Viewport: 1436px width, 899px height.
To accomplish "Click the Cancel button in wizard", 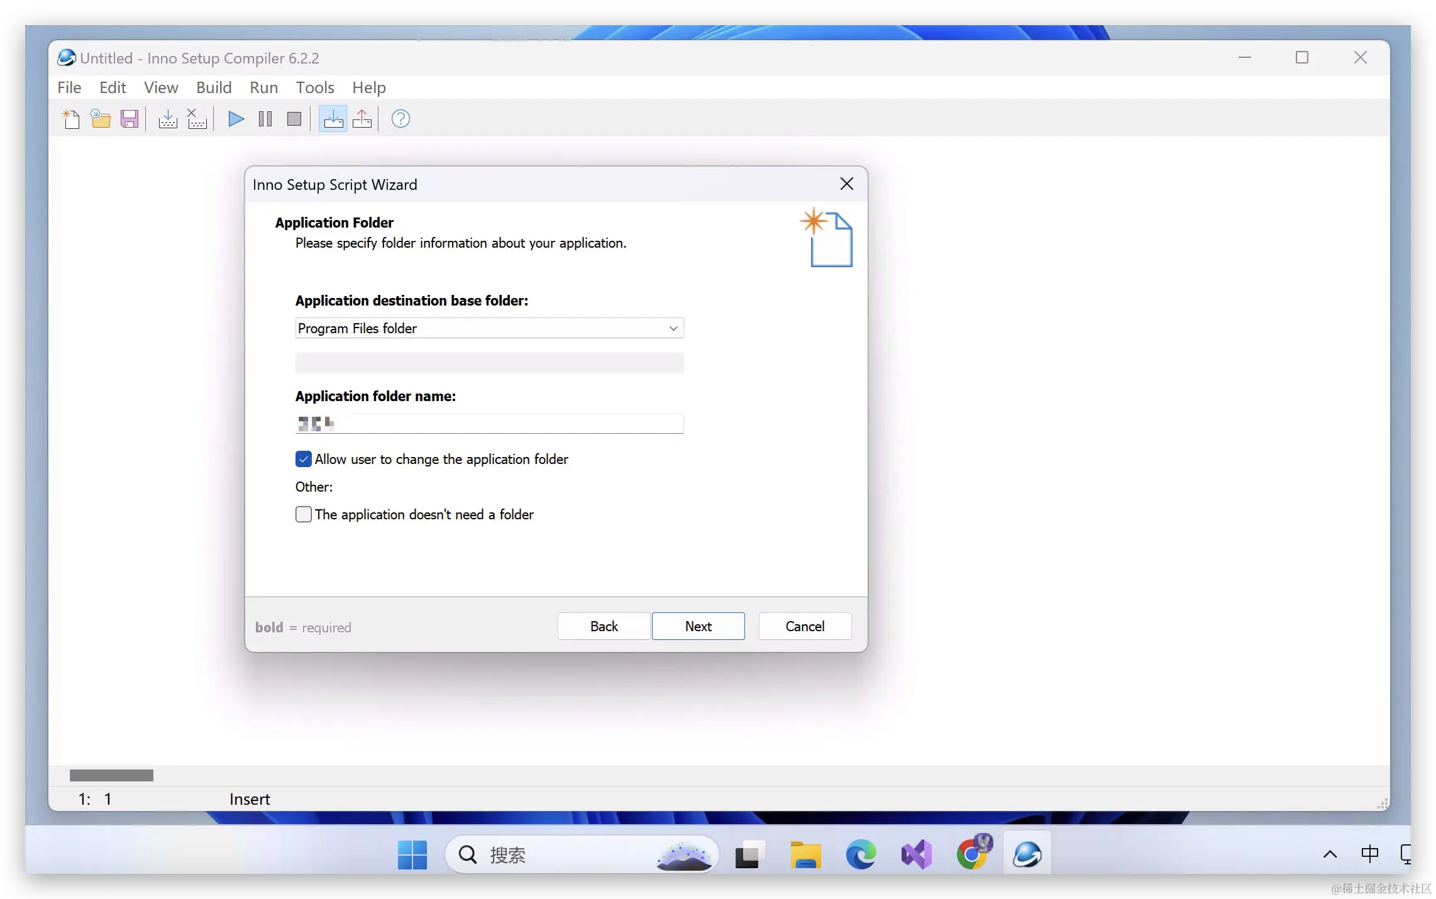I will tap(805, 626).
